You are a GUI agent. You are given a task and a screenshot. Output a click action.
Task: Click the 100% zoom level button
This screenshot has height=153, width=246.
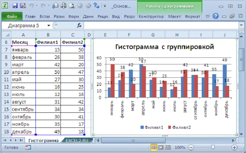(x=180, y=147)
